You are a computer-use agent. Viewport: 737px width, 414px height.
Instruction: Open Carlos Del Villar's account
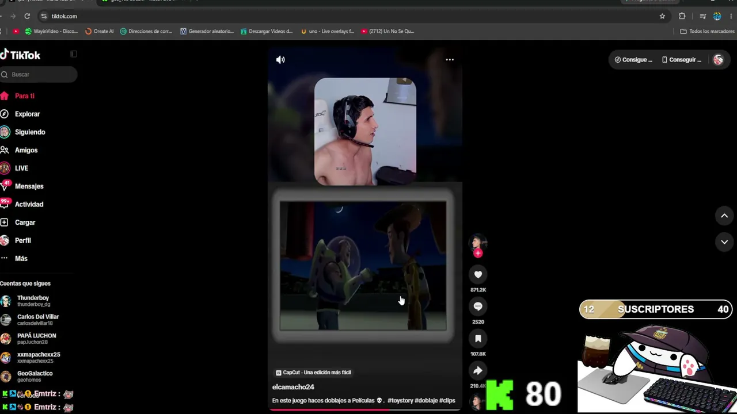point(37,320)
